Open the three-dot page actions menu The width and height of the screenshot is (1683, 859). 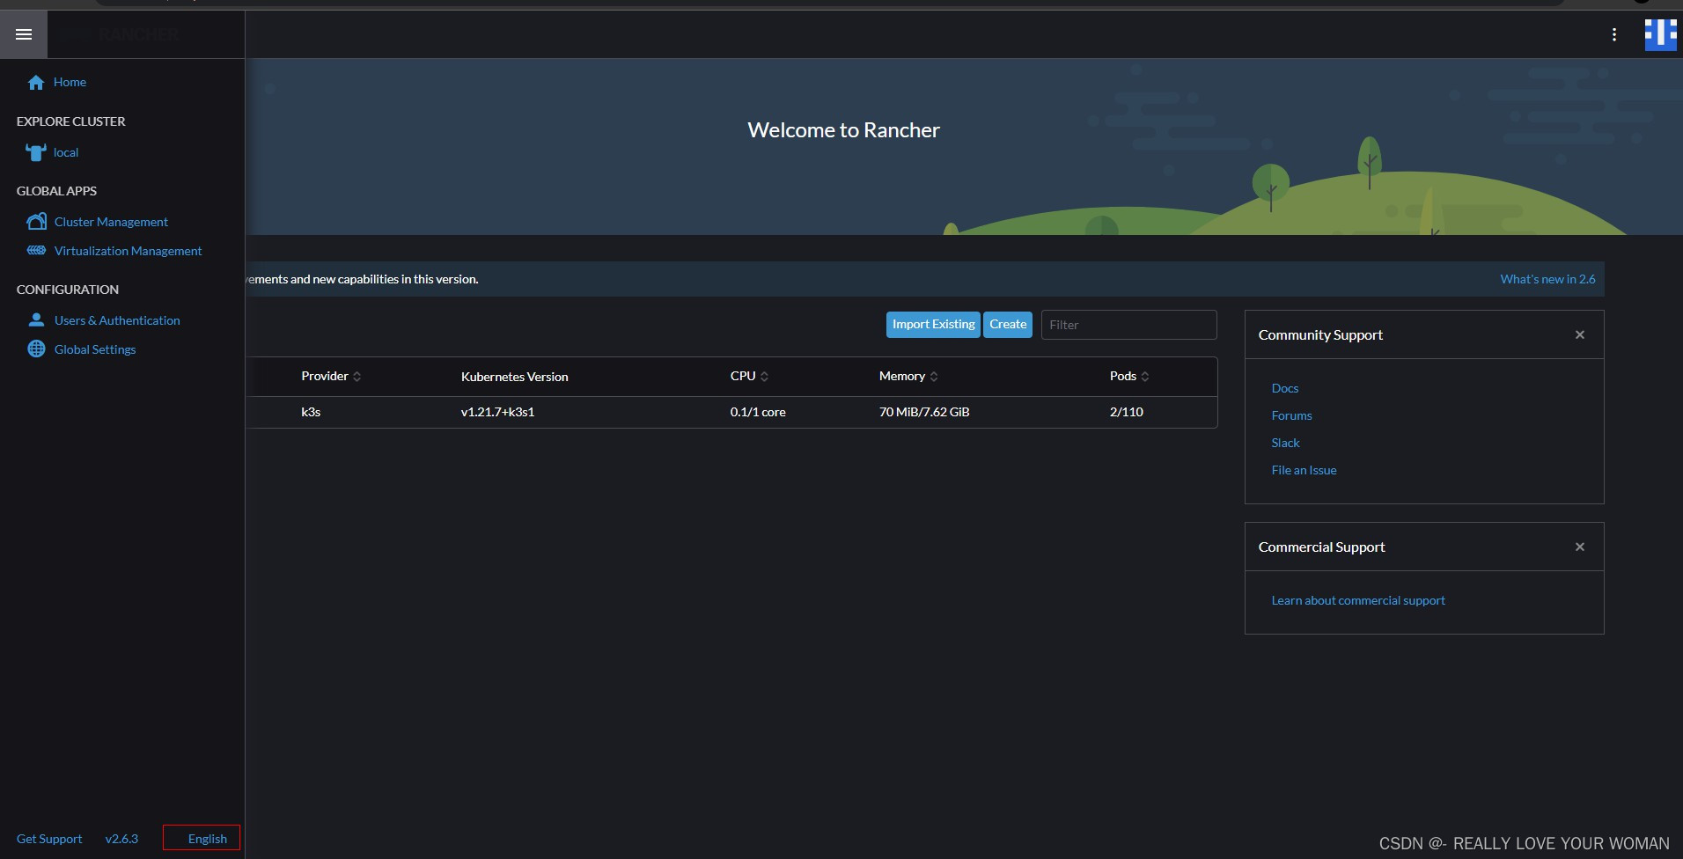point(1613,34)
